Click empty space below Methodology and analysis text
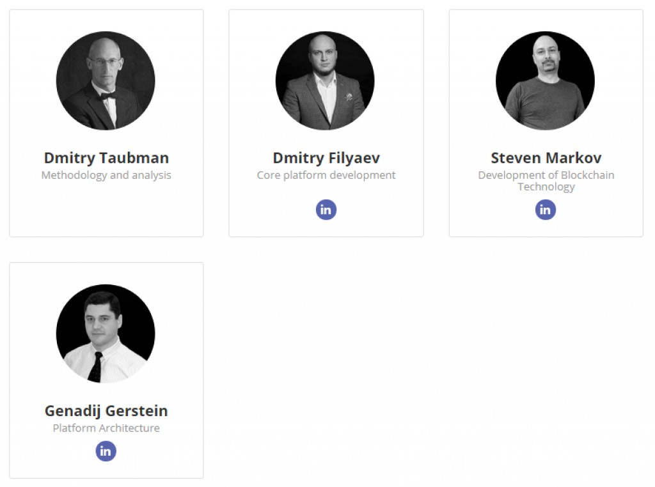The width and height of the screenshot is (655, 487). 106,208
